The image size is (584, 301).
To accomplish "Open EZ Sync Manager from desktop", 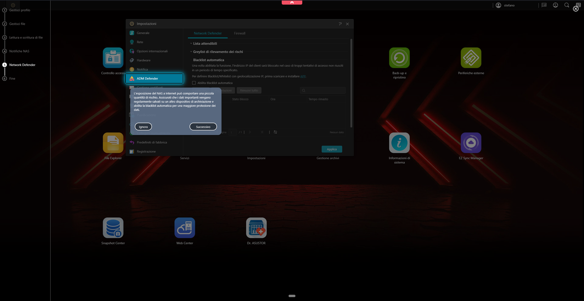I will pyautogui.click(x=471, y=142).
